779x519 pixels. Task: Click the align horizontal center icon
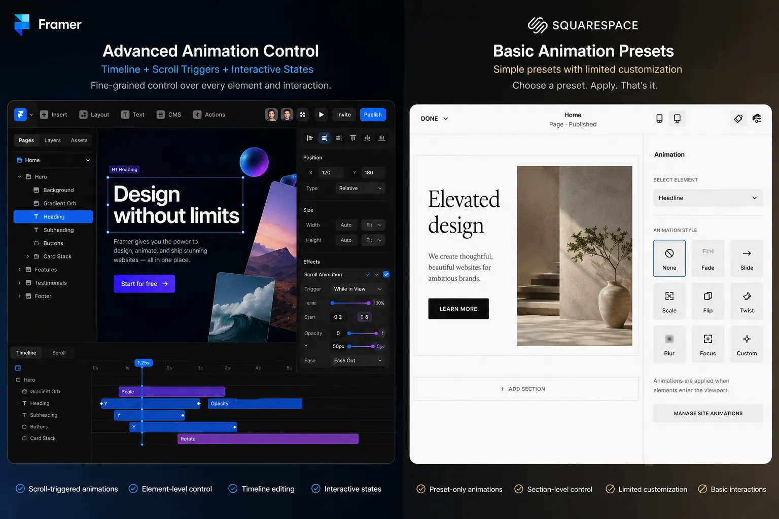pyautogui.click(x=325, y=138)
